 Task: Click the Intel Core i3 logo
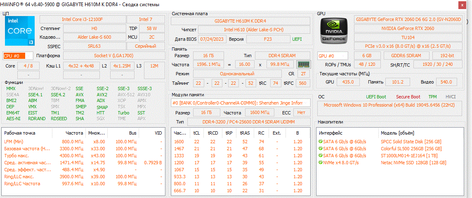(19, 30)
